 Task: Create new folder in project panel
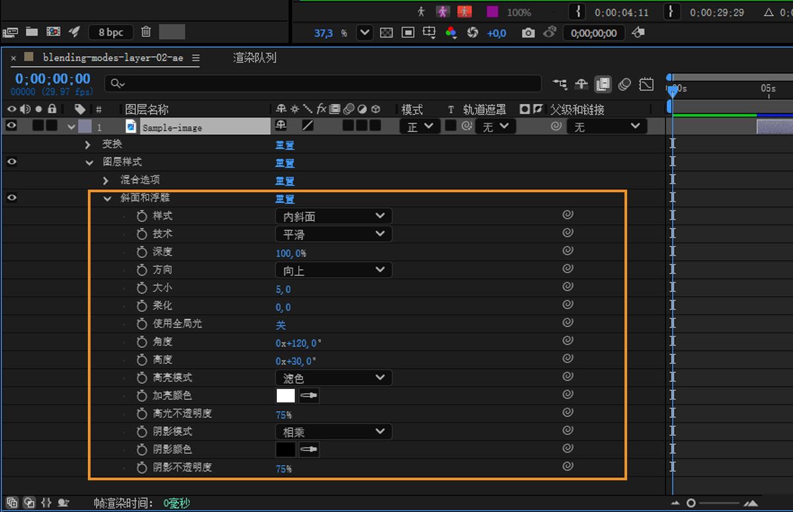[x=32, y=32]
